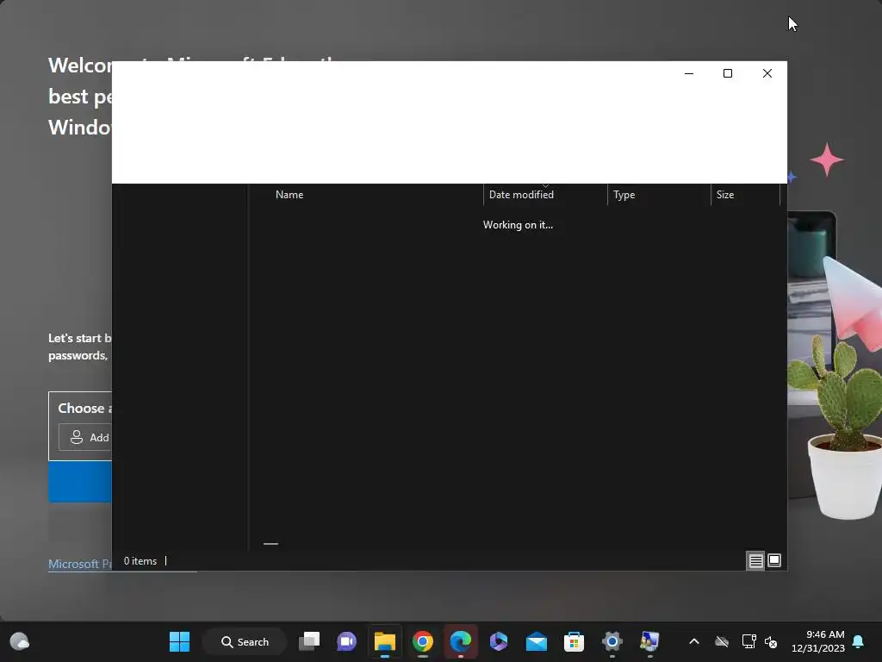Switch to large thumbnails view in status bar
The height and width of the screenshot is (662, 882).
pyautogui.click(x=774, y=560)
